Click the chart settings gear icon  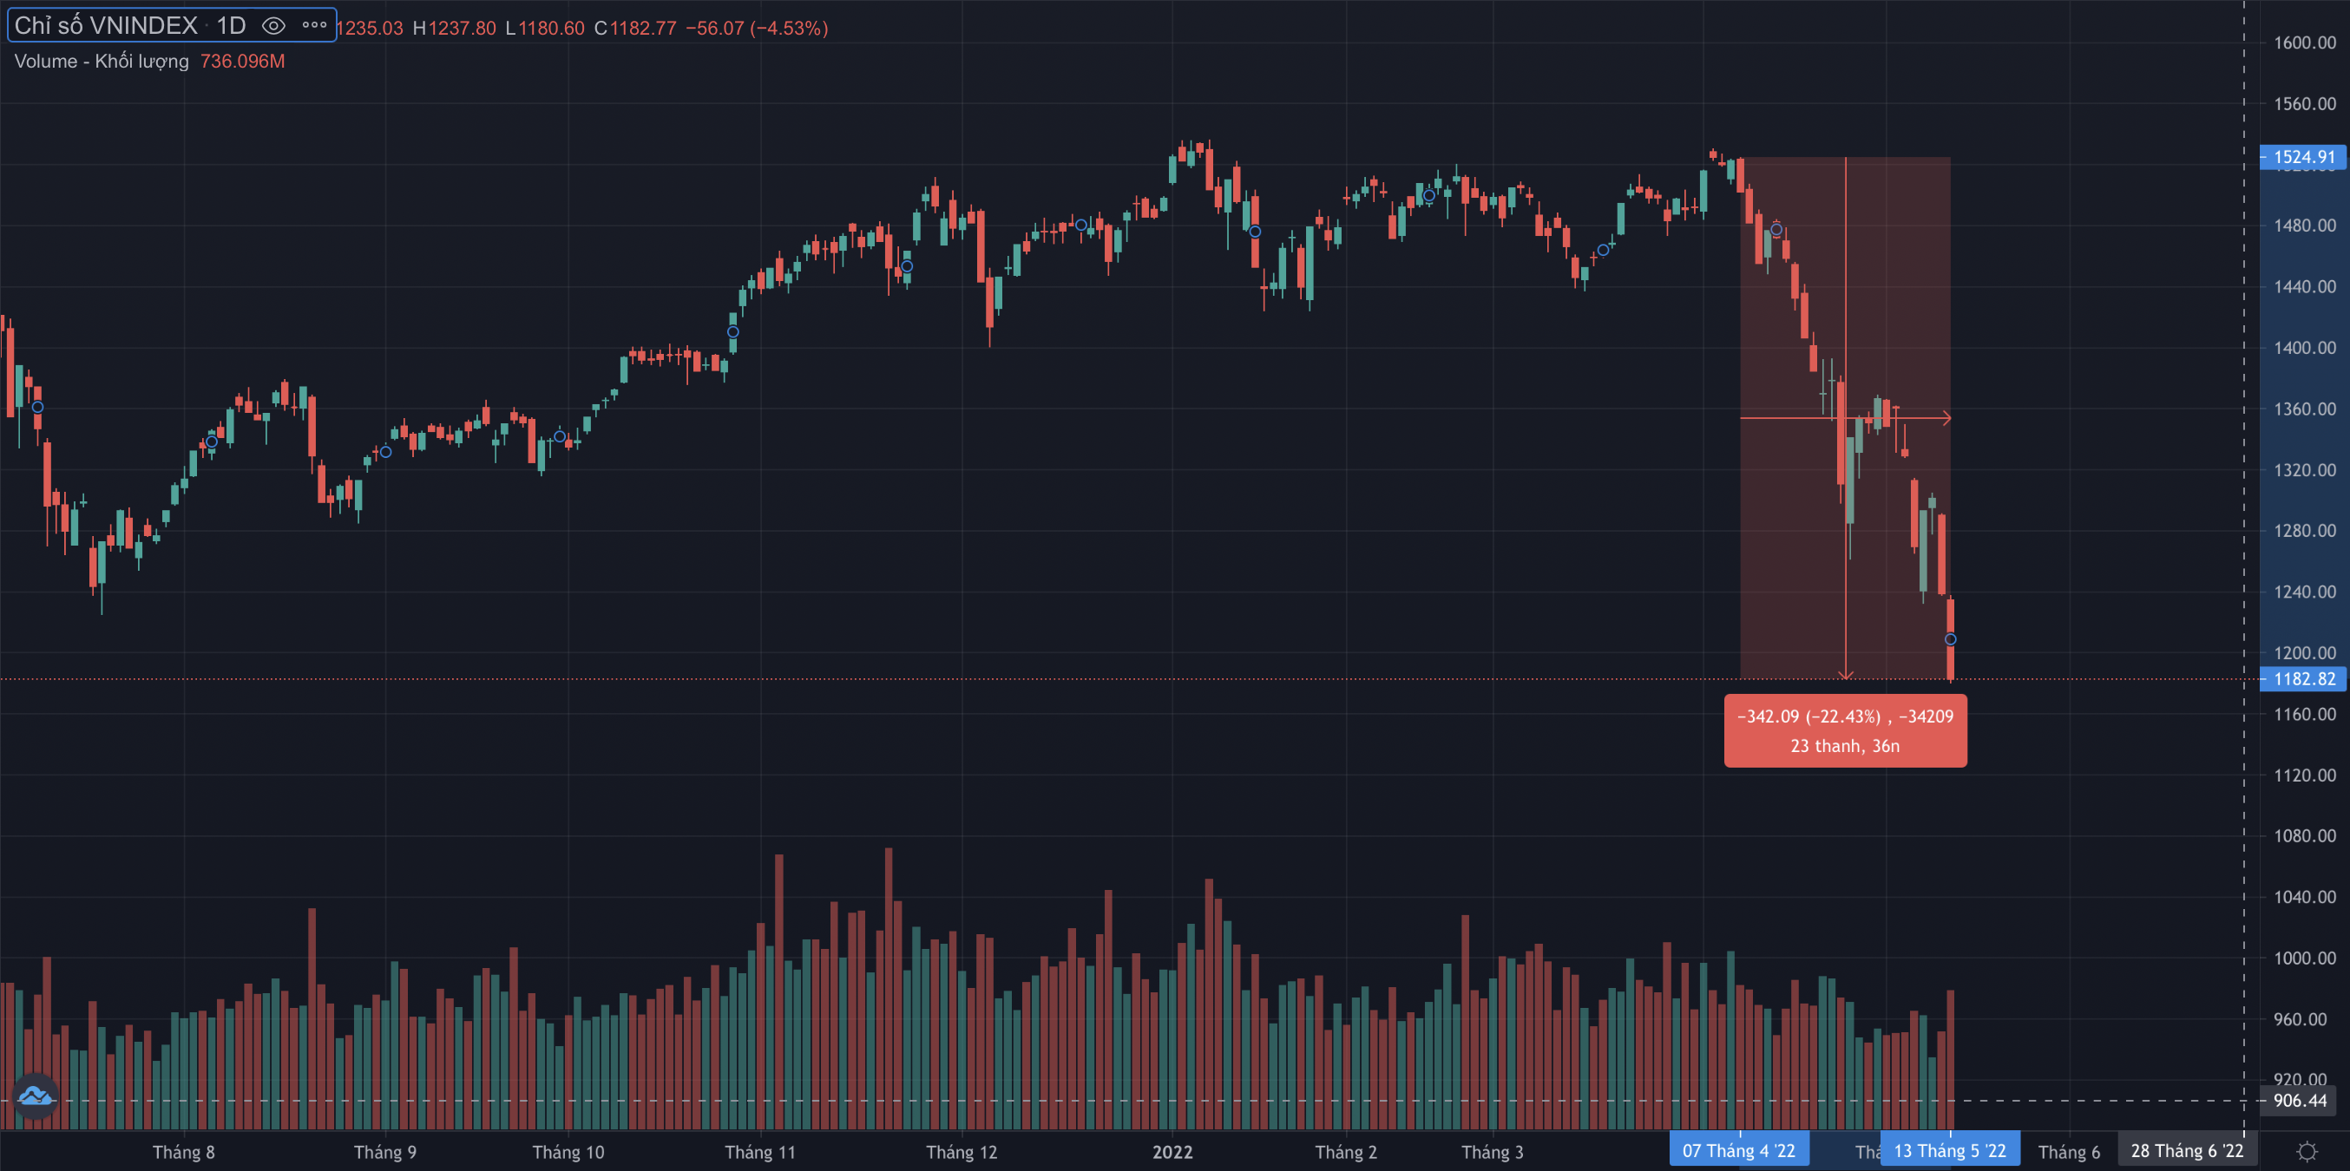2307,1151
